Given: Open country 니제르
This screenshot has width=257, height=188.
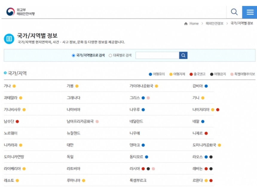Looking at the screenshot, I should 198,133.
